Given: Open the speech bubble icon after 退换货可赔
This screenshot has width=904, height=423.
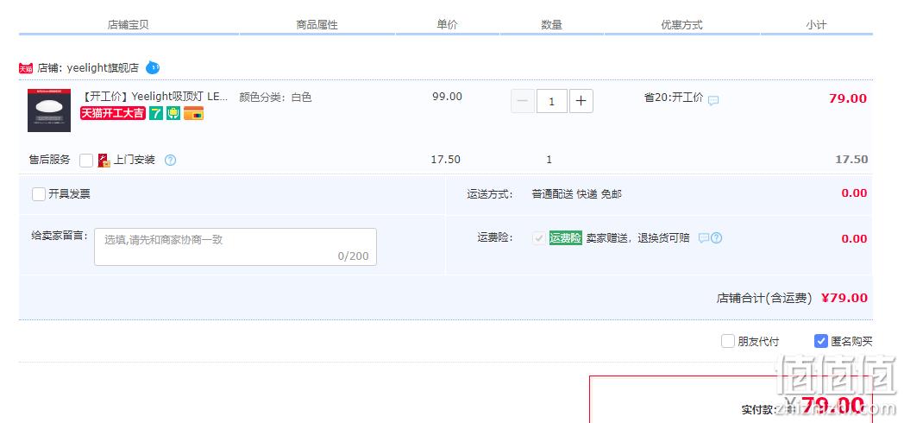Looking at the screenshot, I should [703, 237].
